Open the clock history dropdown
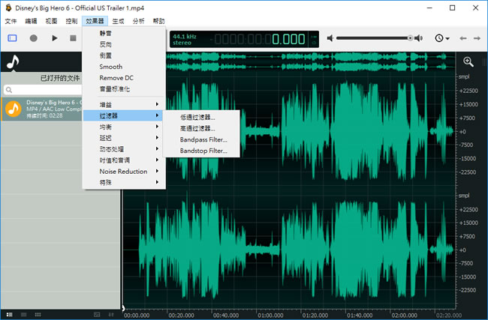The image size is (488, 320). 442,37
